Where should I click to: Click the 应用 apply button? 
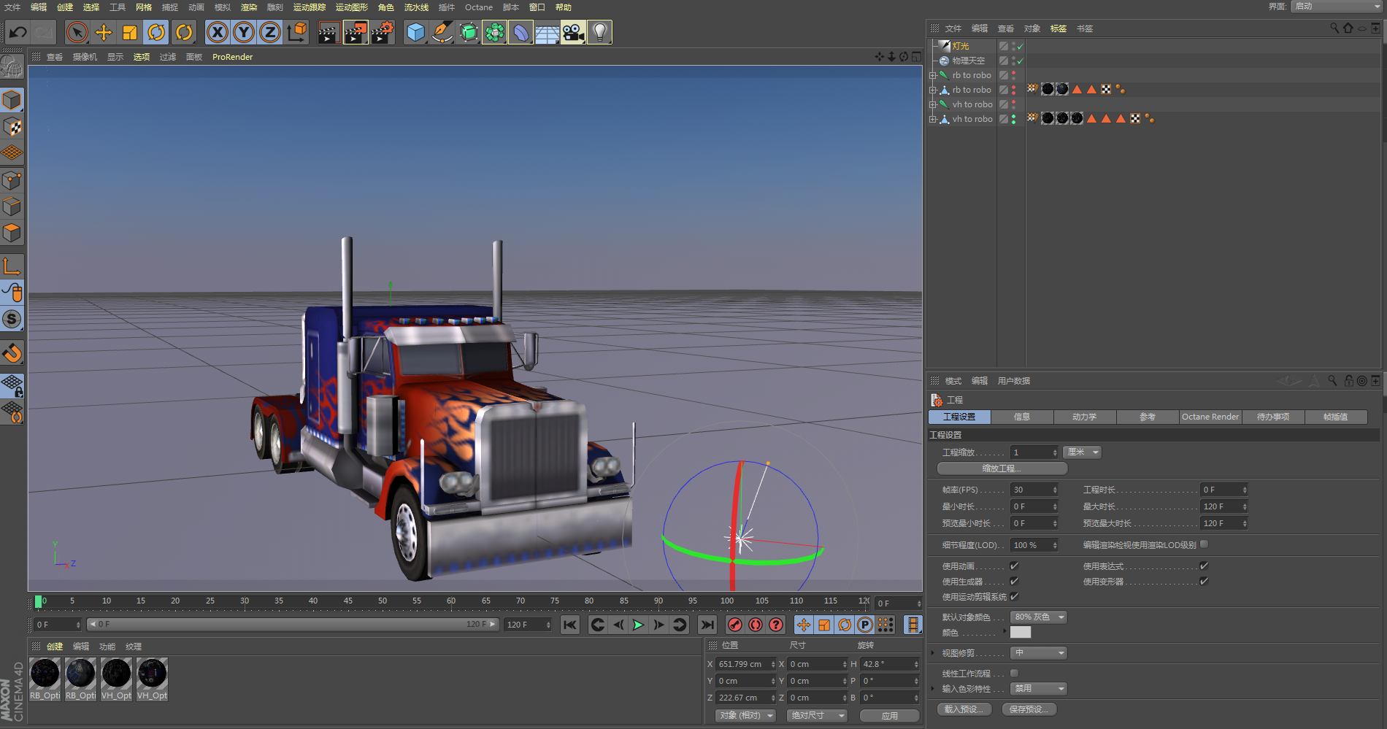890,716
